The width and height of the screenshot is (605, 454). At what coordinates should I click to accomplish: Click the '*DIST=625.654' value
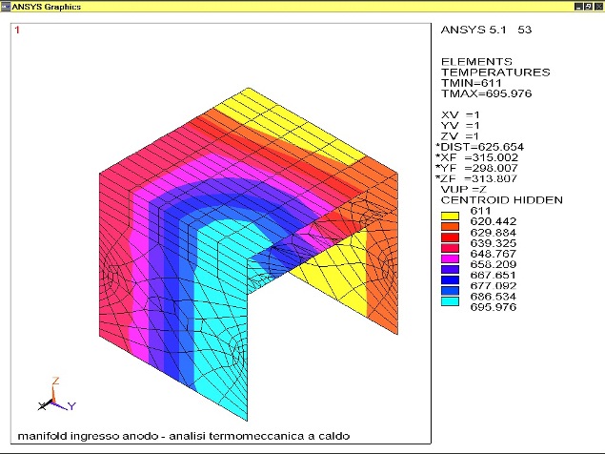tap(479, 147)
